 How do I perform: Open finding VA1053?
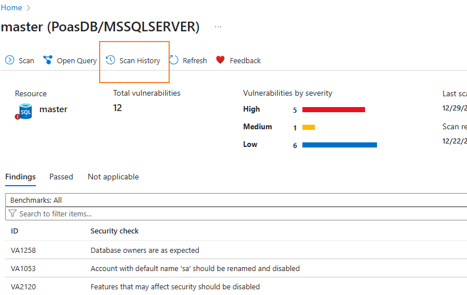[x=23, y=268]
